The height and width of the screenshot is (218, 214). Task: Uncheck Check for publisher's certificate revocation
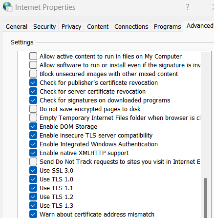[33, 82]
